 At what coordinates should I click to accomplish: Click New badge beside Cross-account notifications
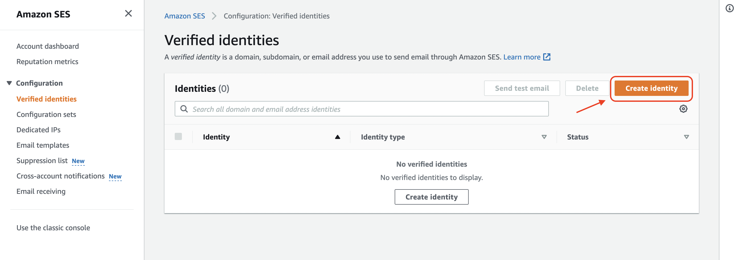coord(115,177)
